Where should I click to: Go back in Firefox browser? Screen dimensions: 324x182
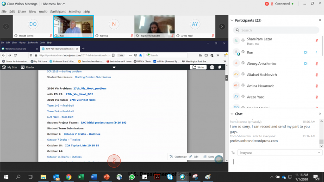[4, 55]
